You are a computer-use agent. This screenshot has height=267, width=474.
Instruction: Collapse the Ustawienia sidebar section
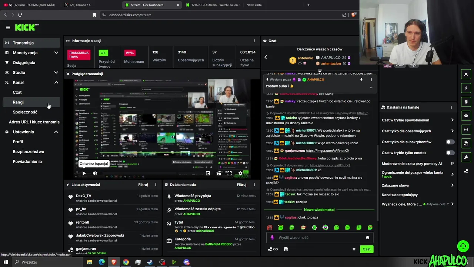coord(56,132)
